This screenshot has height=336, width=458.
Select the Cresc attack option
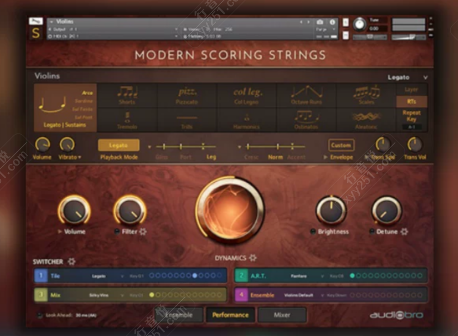(251, 157)
